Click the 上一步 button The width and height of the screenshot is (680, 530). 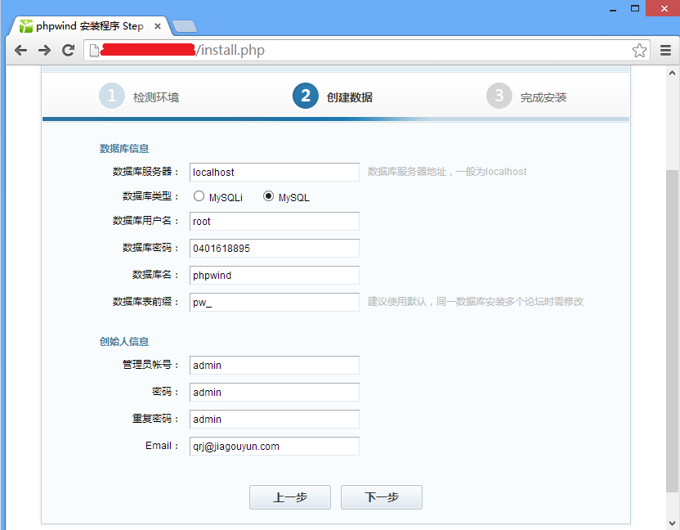point(290,497)
